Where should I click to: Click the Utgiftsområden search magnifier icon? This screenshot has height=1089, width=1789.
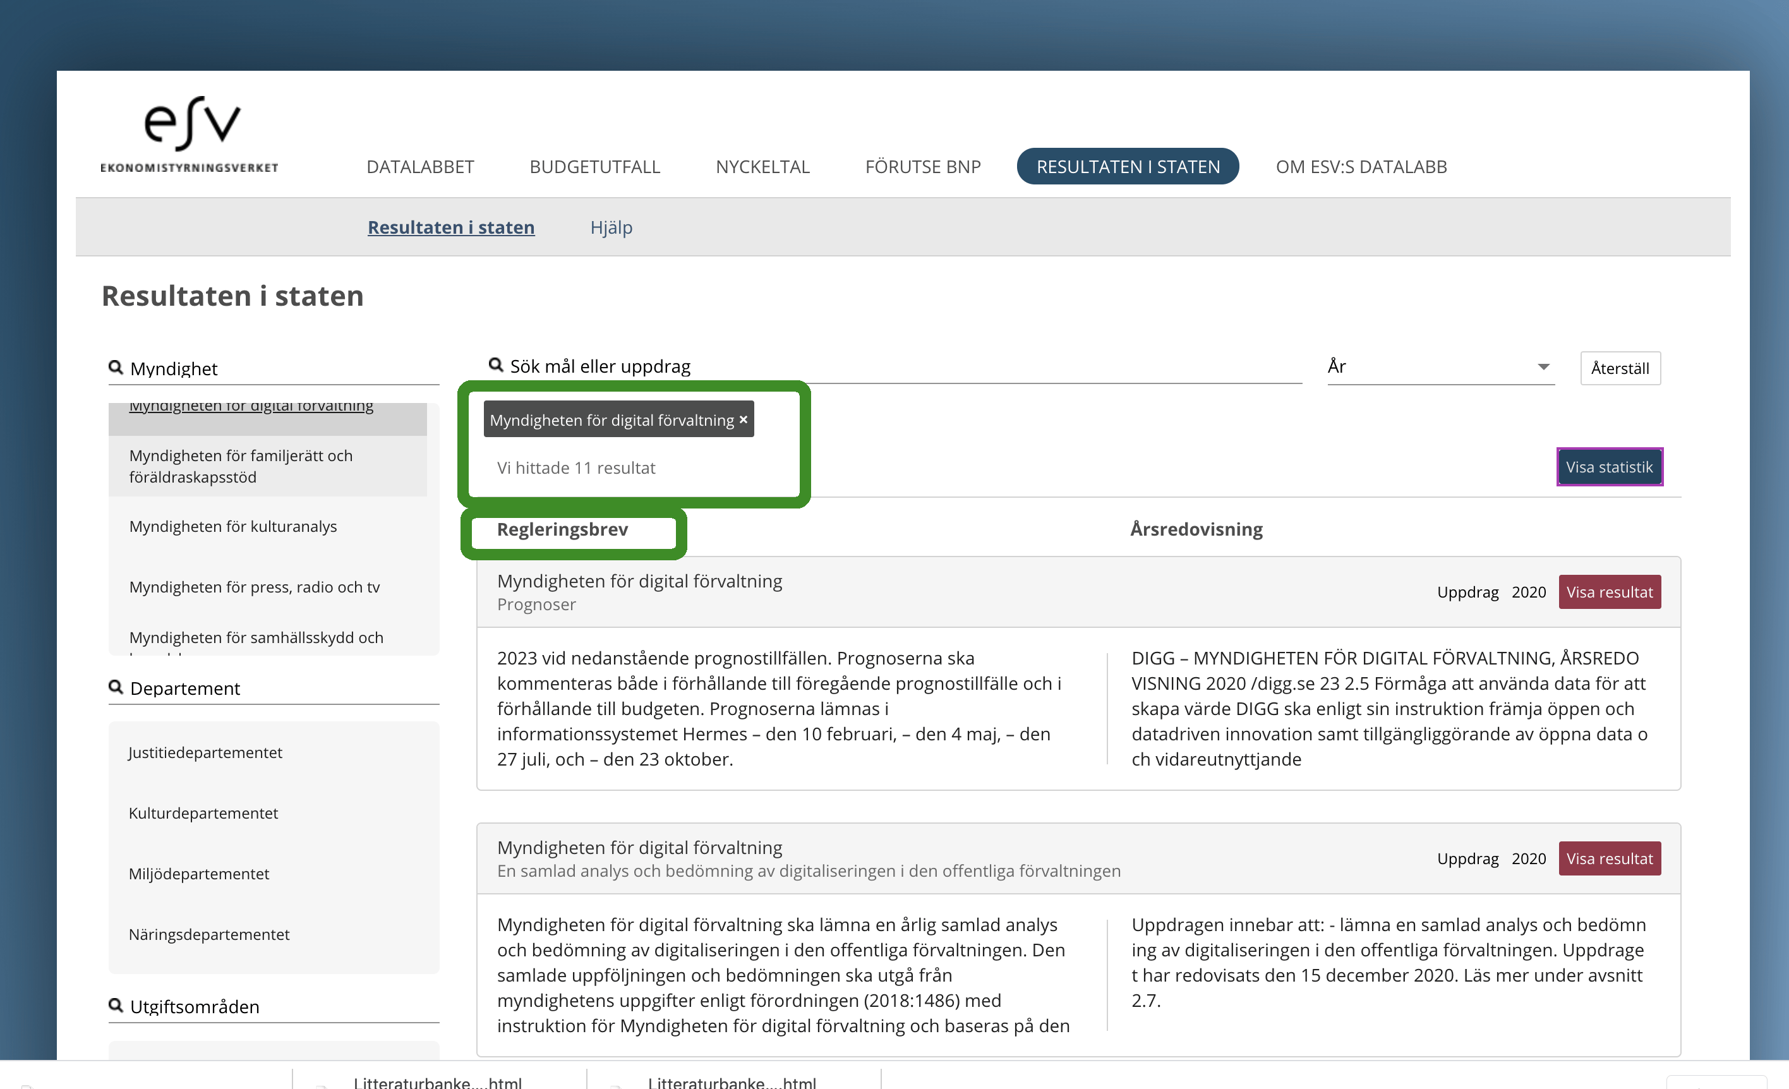point(116,1006)
